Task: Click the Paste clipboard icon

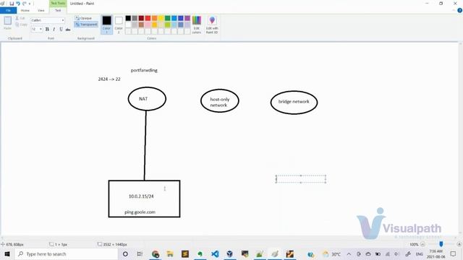Action: click(8, 21)
